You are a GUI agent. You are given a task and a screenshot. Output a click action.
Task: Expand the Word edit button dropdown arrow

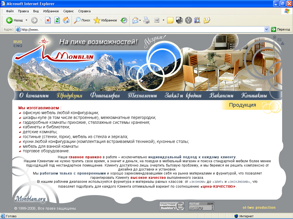[x=163, y=20]
